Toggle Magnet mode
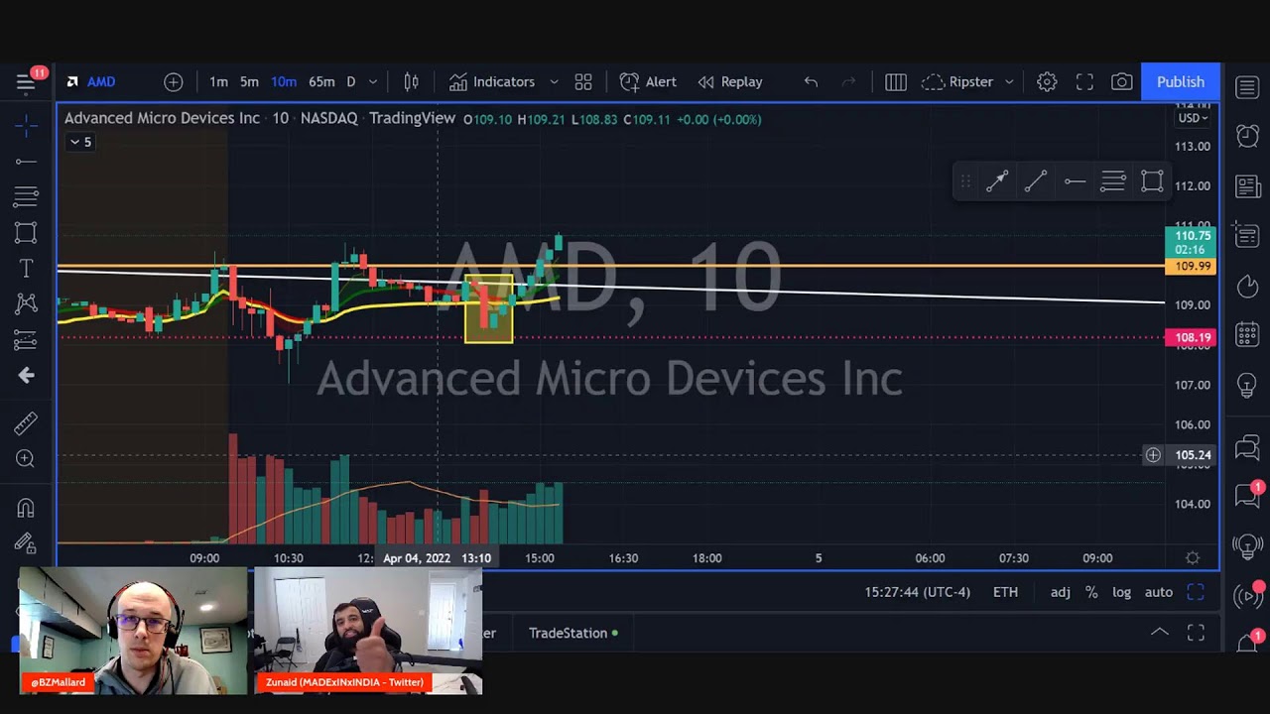1270x714 pixels. (x=26, y=508)
